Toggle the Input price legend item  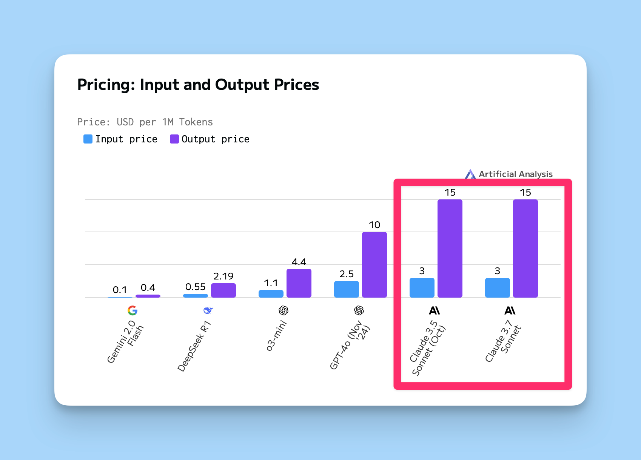click(120, 139)
